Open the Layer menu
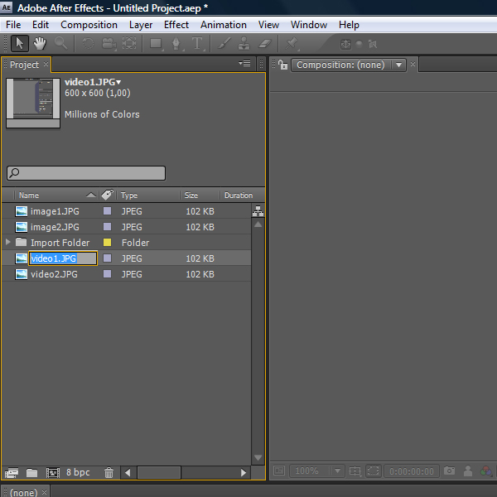 (141, 25)
